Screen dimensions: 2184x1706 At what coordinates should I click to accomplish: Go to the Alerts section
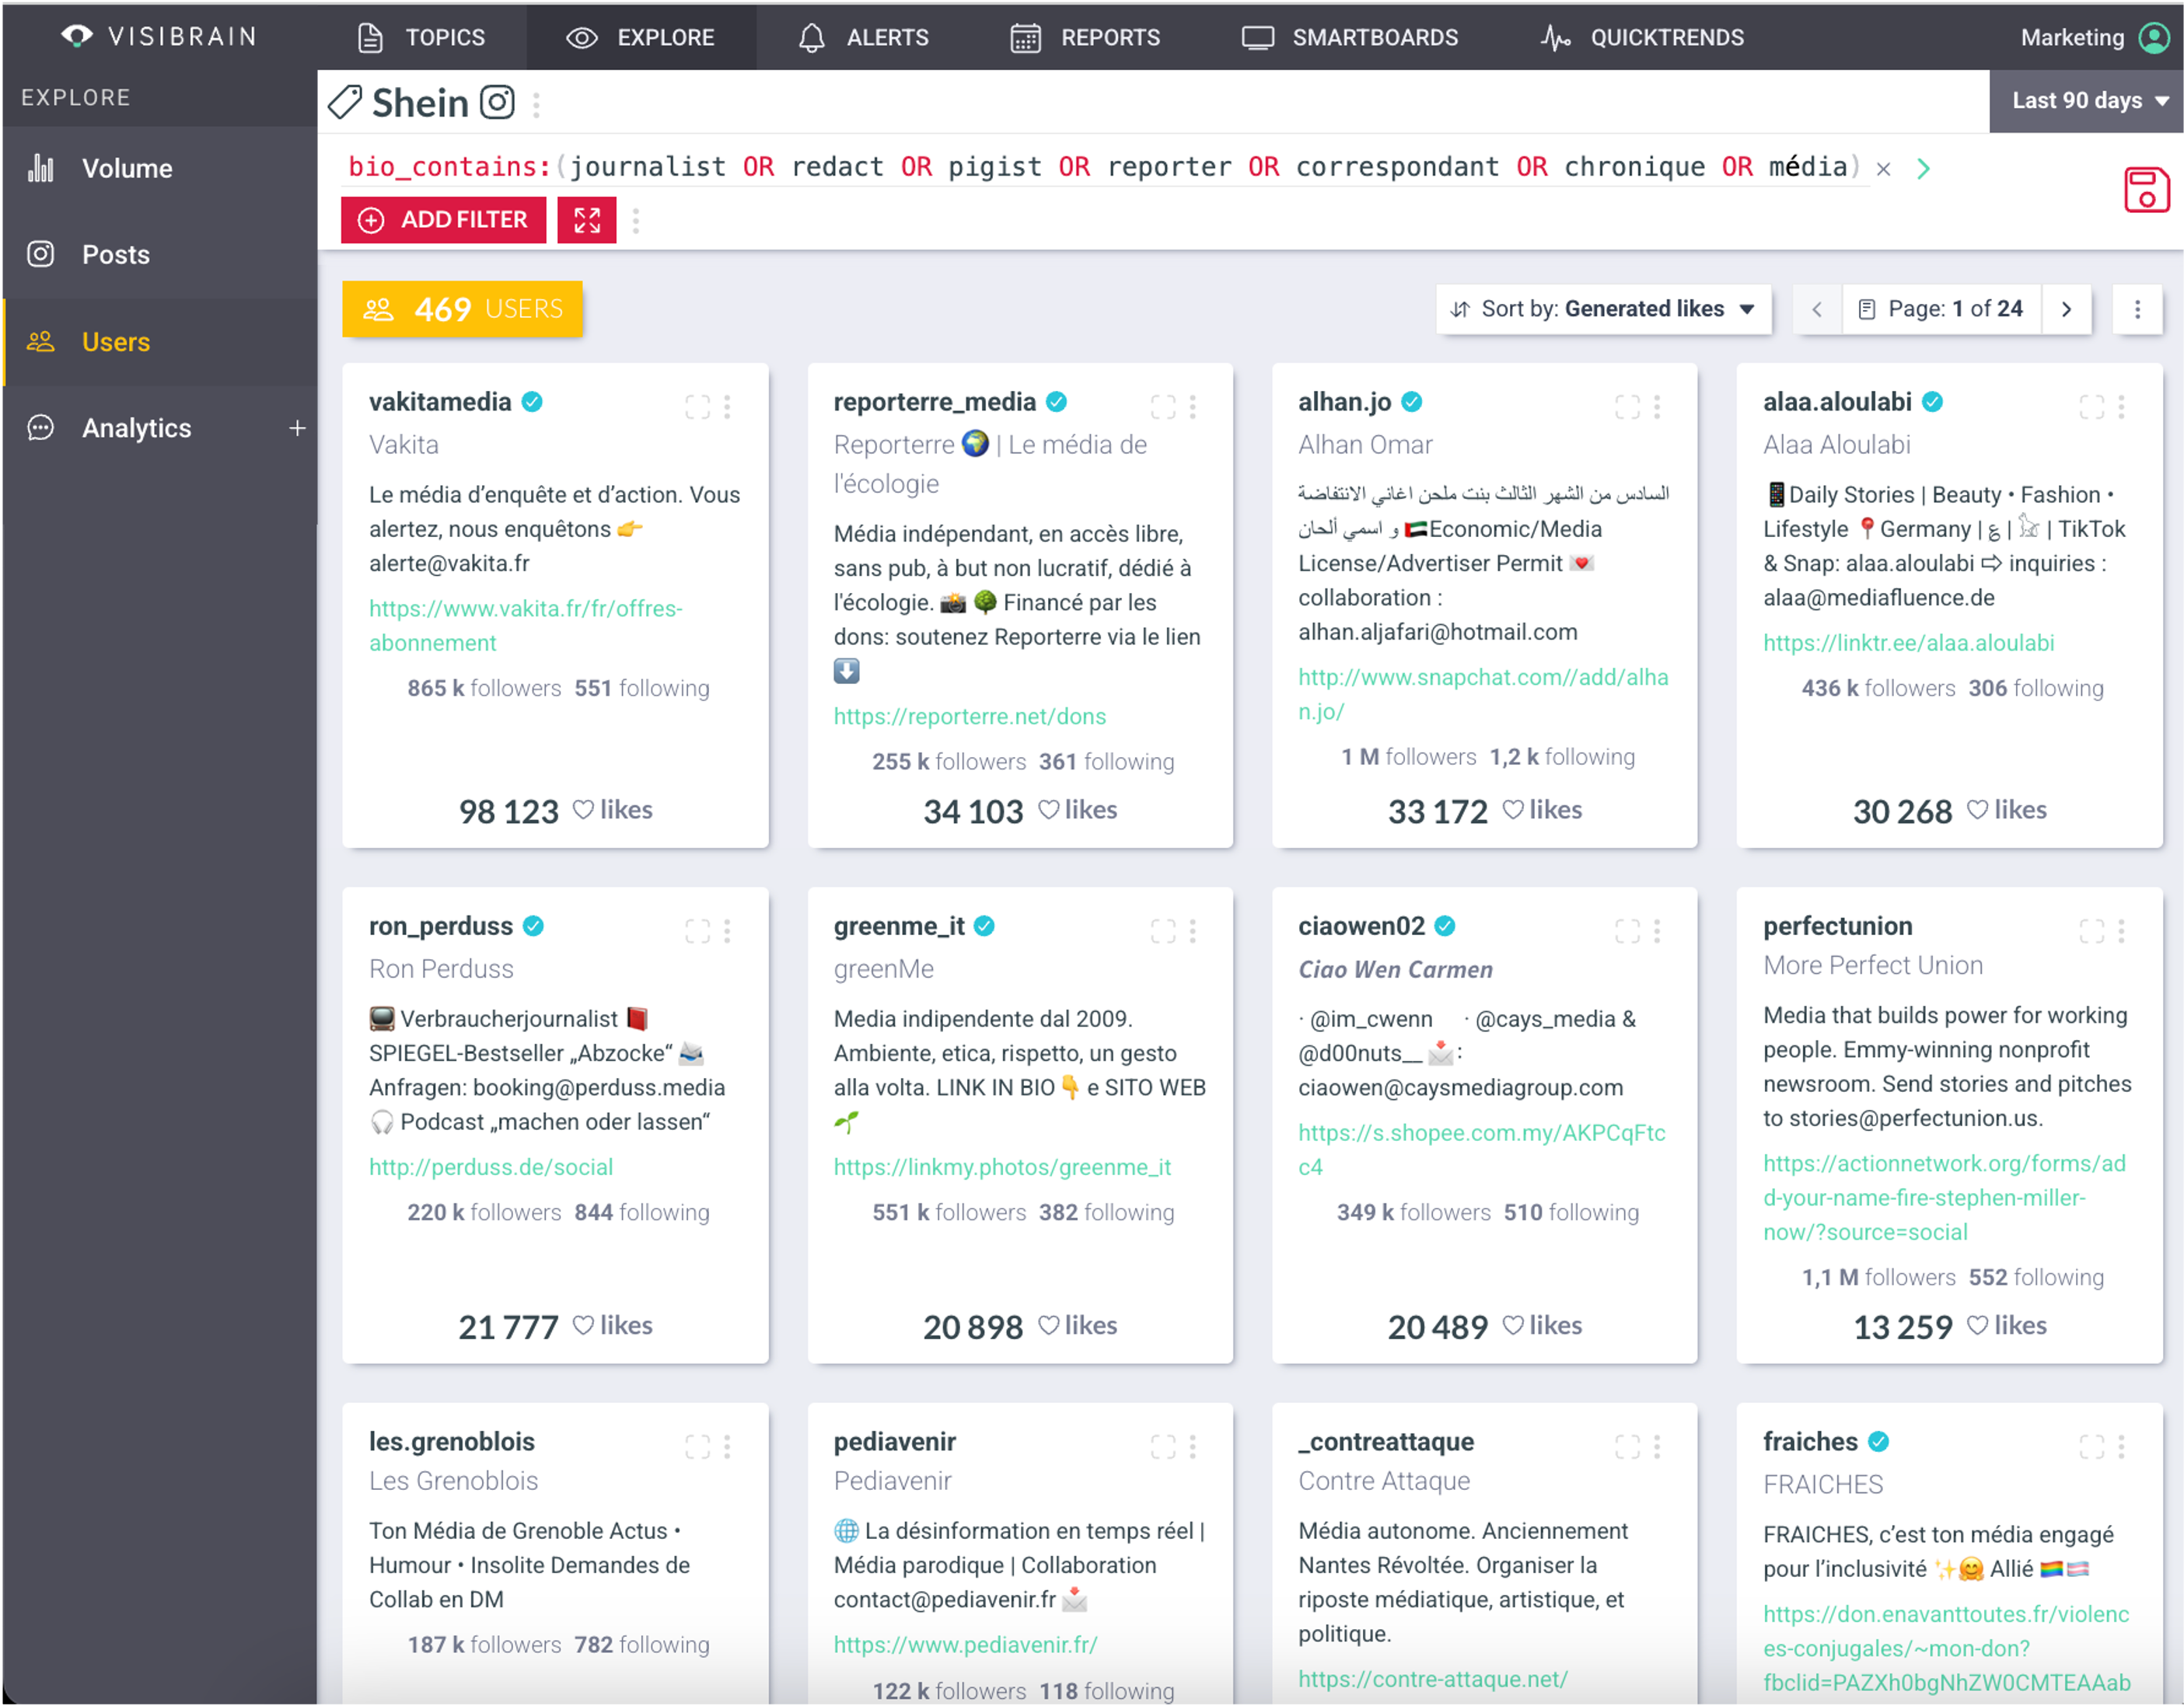pos(861,37)
